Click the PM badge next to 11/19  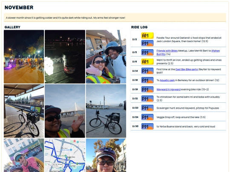pyautogui.click(x=147, y=89)
